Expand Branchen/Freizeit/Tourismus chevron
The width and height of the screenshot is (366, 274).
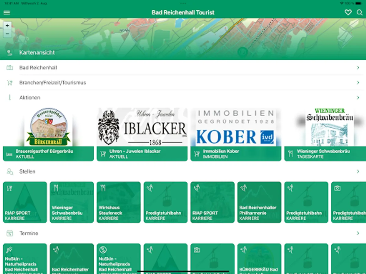pos(358,83)
